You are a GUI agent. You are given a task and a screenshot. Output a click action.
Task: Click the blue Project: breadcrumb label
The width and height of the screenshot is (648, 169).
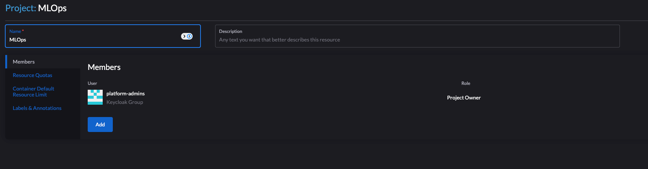[x=21, y=8]
